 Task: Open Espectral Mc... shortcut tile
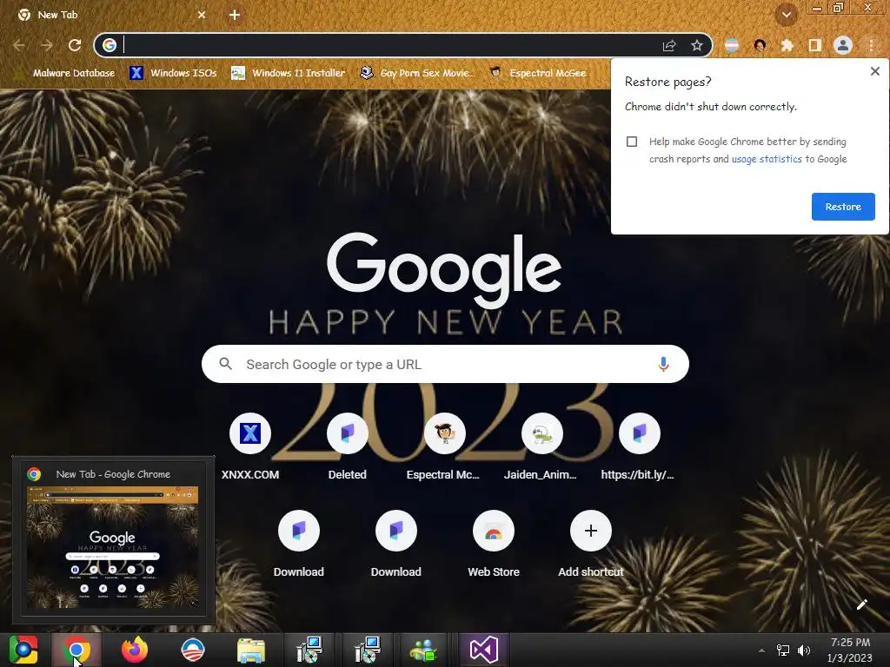tap(444, 446)
